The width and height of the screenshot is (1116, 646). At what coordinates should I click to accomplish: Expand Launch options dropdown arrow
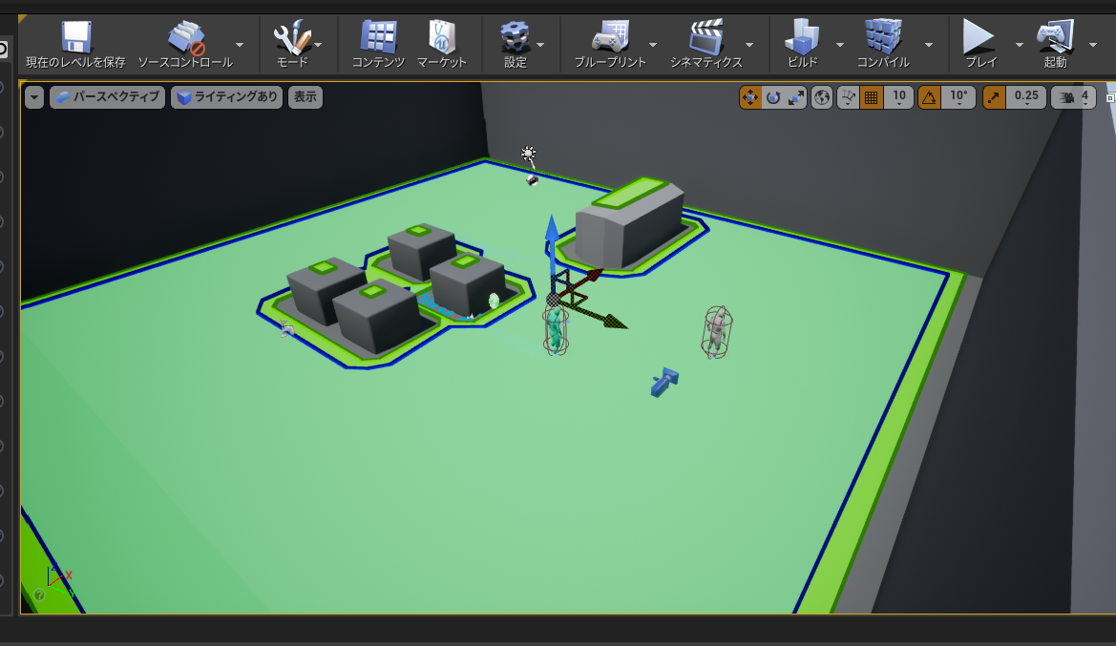(x=1093, y=45)
